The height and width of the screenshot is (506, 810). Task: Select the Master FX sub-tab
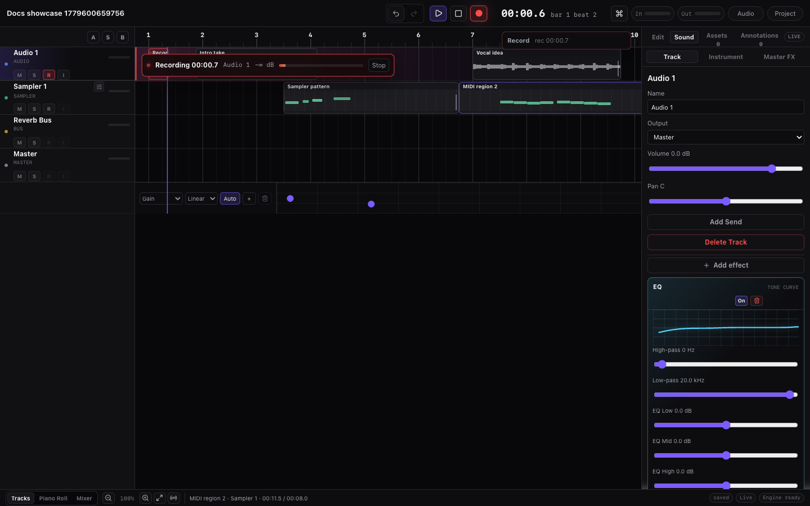pos(779,57)
